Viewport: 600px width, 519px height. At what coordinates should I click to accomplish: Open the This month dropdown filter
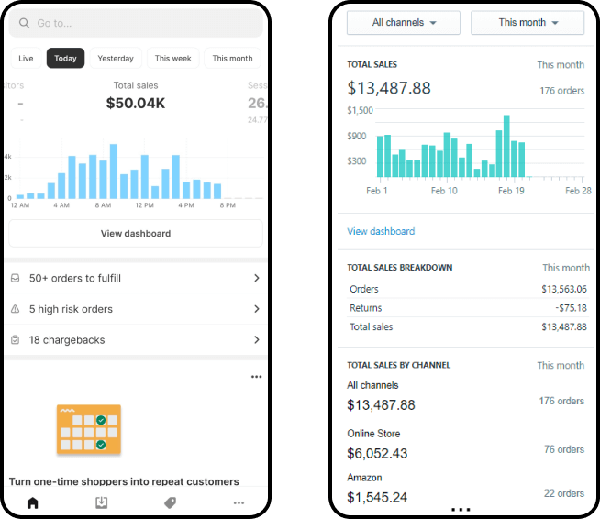(x=528, y=23)
